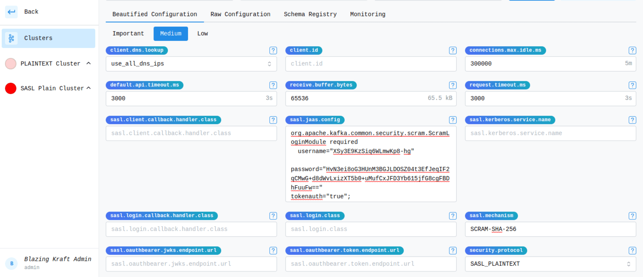643x277 pixels.
Task: Open the security.protocol dropdown
Action: tap(551, 264)
